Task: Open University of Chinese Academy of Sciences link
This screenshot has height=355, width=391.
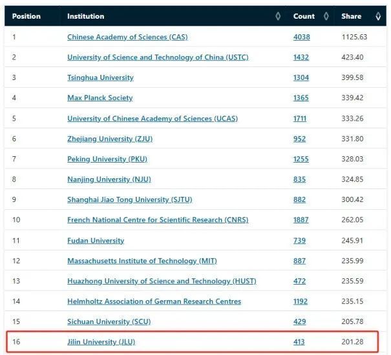Action: point(153,118)
